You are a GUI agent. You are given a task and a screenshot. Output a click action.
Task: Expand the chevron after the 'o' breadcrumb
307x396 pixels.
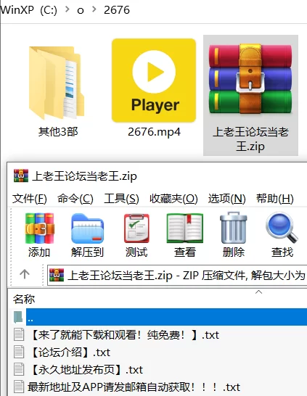tap(94, 9)
